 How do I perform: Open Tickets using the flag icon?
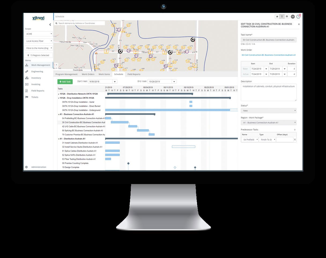click(x=26, y=97)
